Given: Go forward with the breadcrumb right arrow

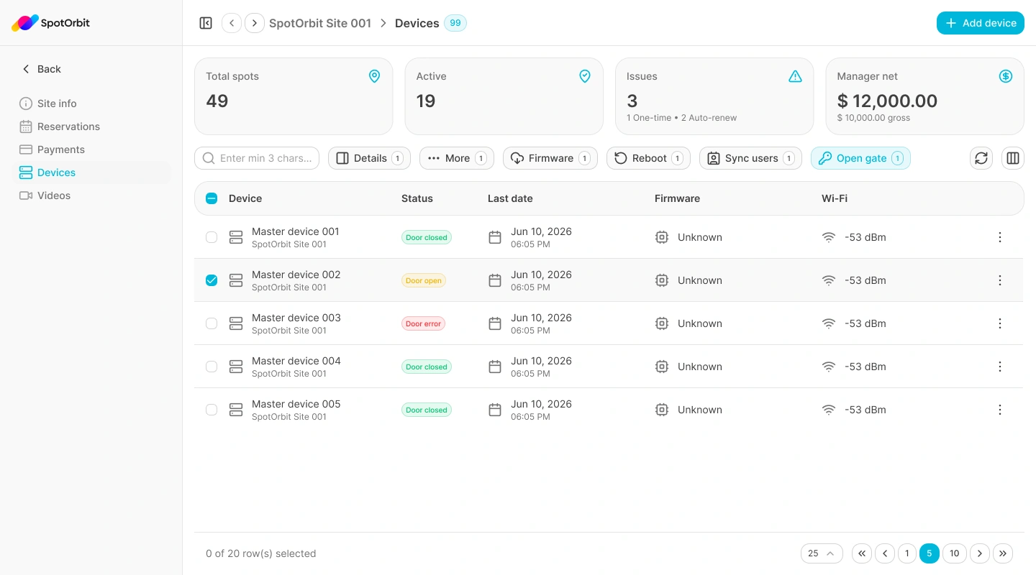Looking at the screenshot, I should 255,23.
